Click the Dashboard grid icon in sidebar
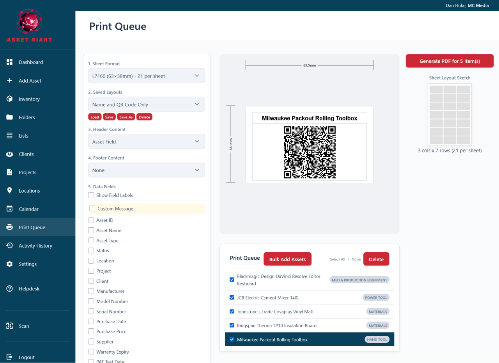Viewport: 499px width, 363px height. pos(10,62)
